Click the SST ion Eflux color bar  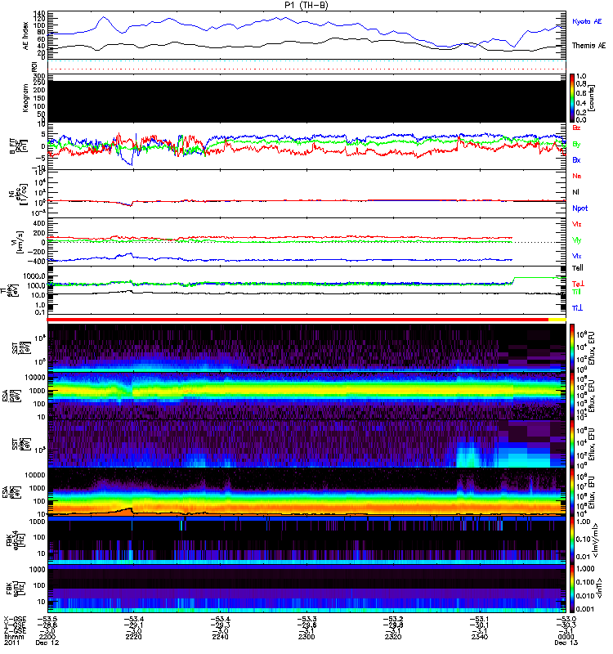(x=572, y=347)
